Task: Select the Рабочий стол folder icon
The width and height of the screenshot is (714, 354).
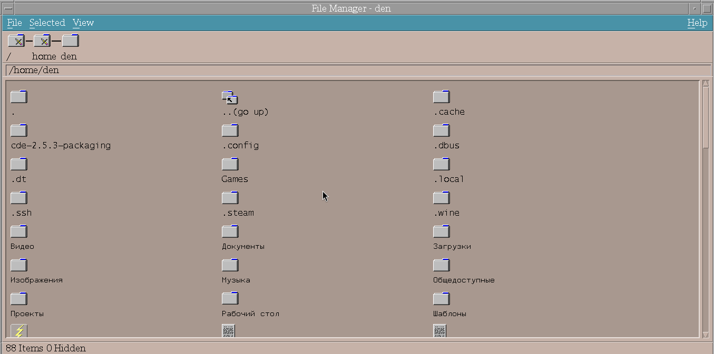Action: pyautogui.click(x=230, y=299)
